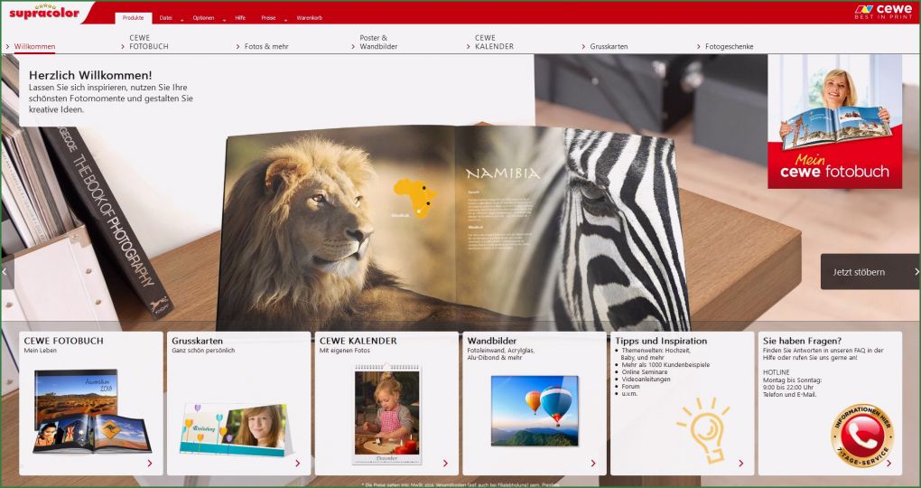Click the red arrow in CEWE FOTOBUCH card

[x=150, y=464]
